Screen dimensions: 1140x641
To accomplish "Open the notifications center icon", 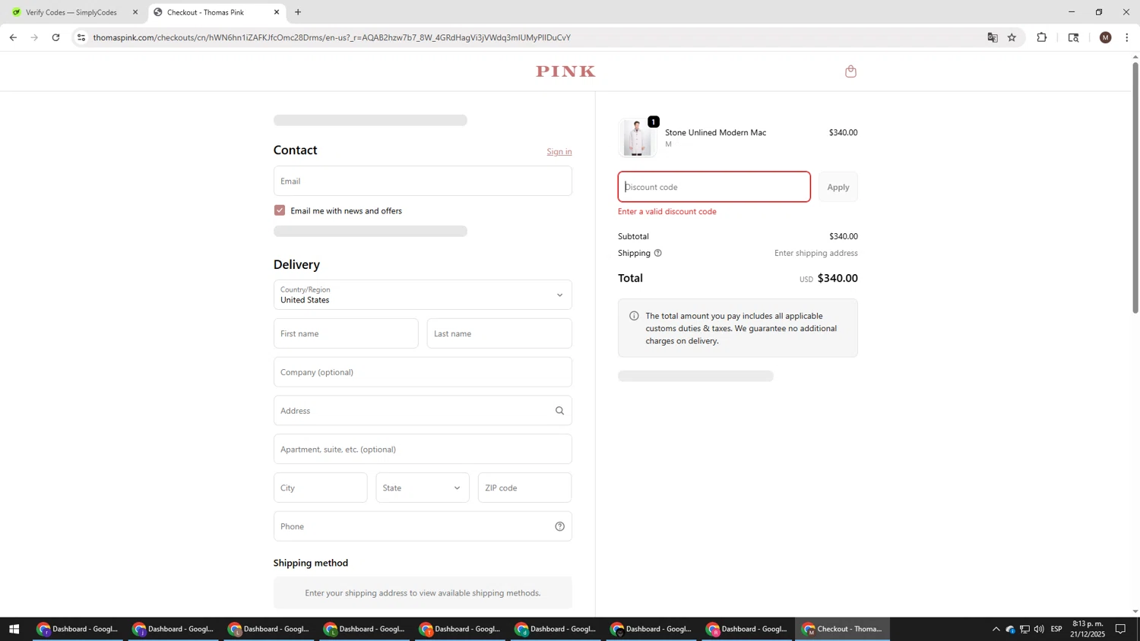I will tap(1120, 629).
